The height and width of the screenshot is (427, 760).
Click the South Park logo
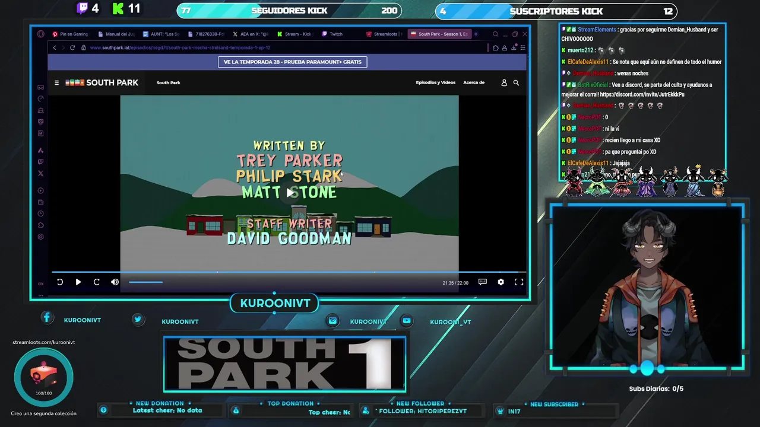point(102,83)
